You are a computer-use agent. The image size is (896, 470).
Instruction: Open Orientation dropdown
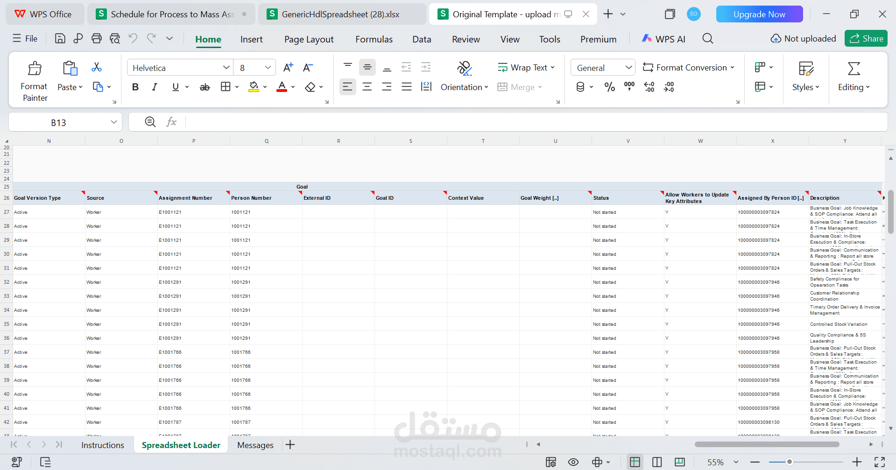coord(464,87)
